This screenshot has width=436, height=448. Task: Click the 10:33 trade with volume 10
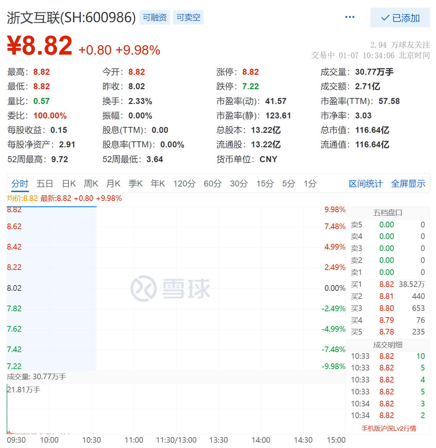coord(388,356)
